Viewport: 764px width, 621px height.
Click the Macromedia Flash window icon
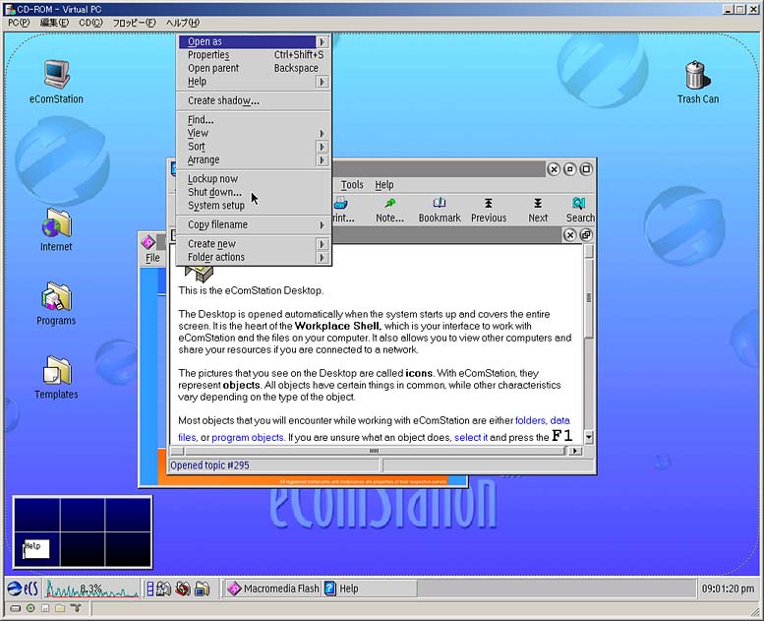148,242
